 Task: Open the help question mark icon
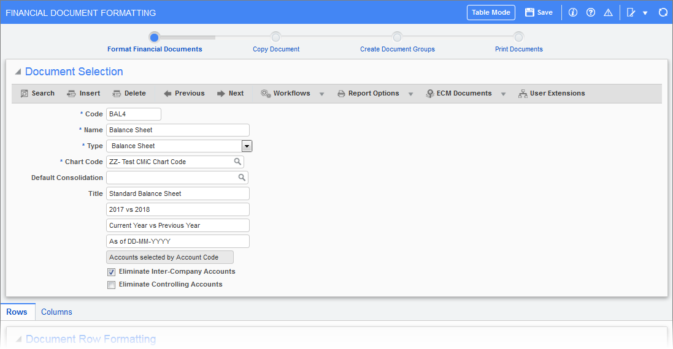tap(591, 12)
